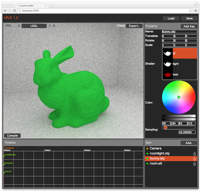This screenshot has height=192, width=201.
Task: Click the Name field containing bunny.obj
Action: click(180, 31)
